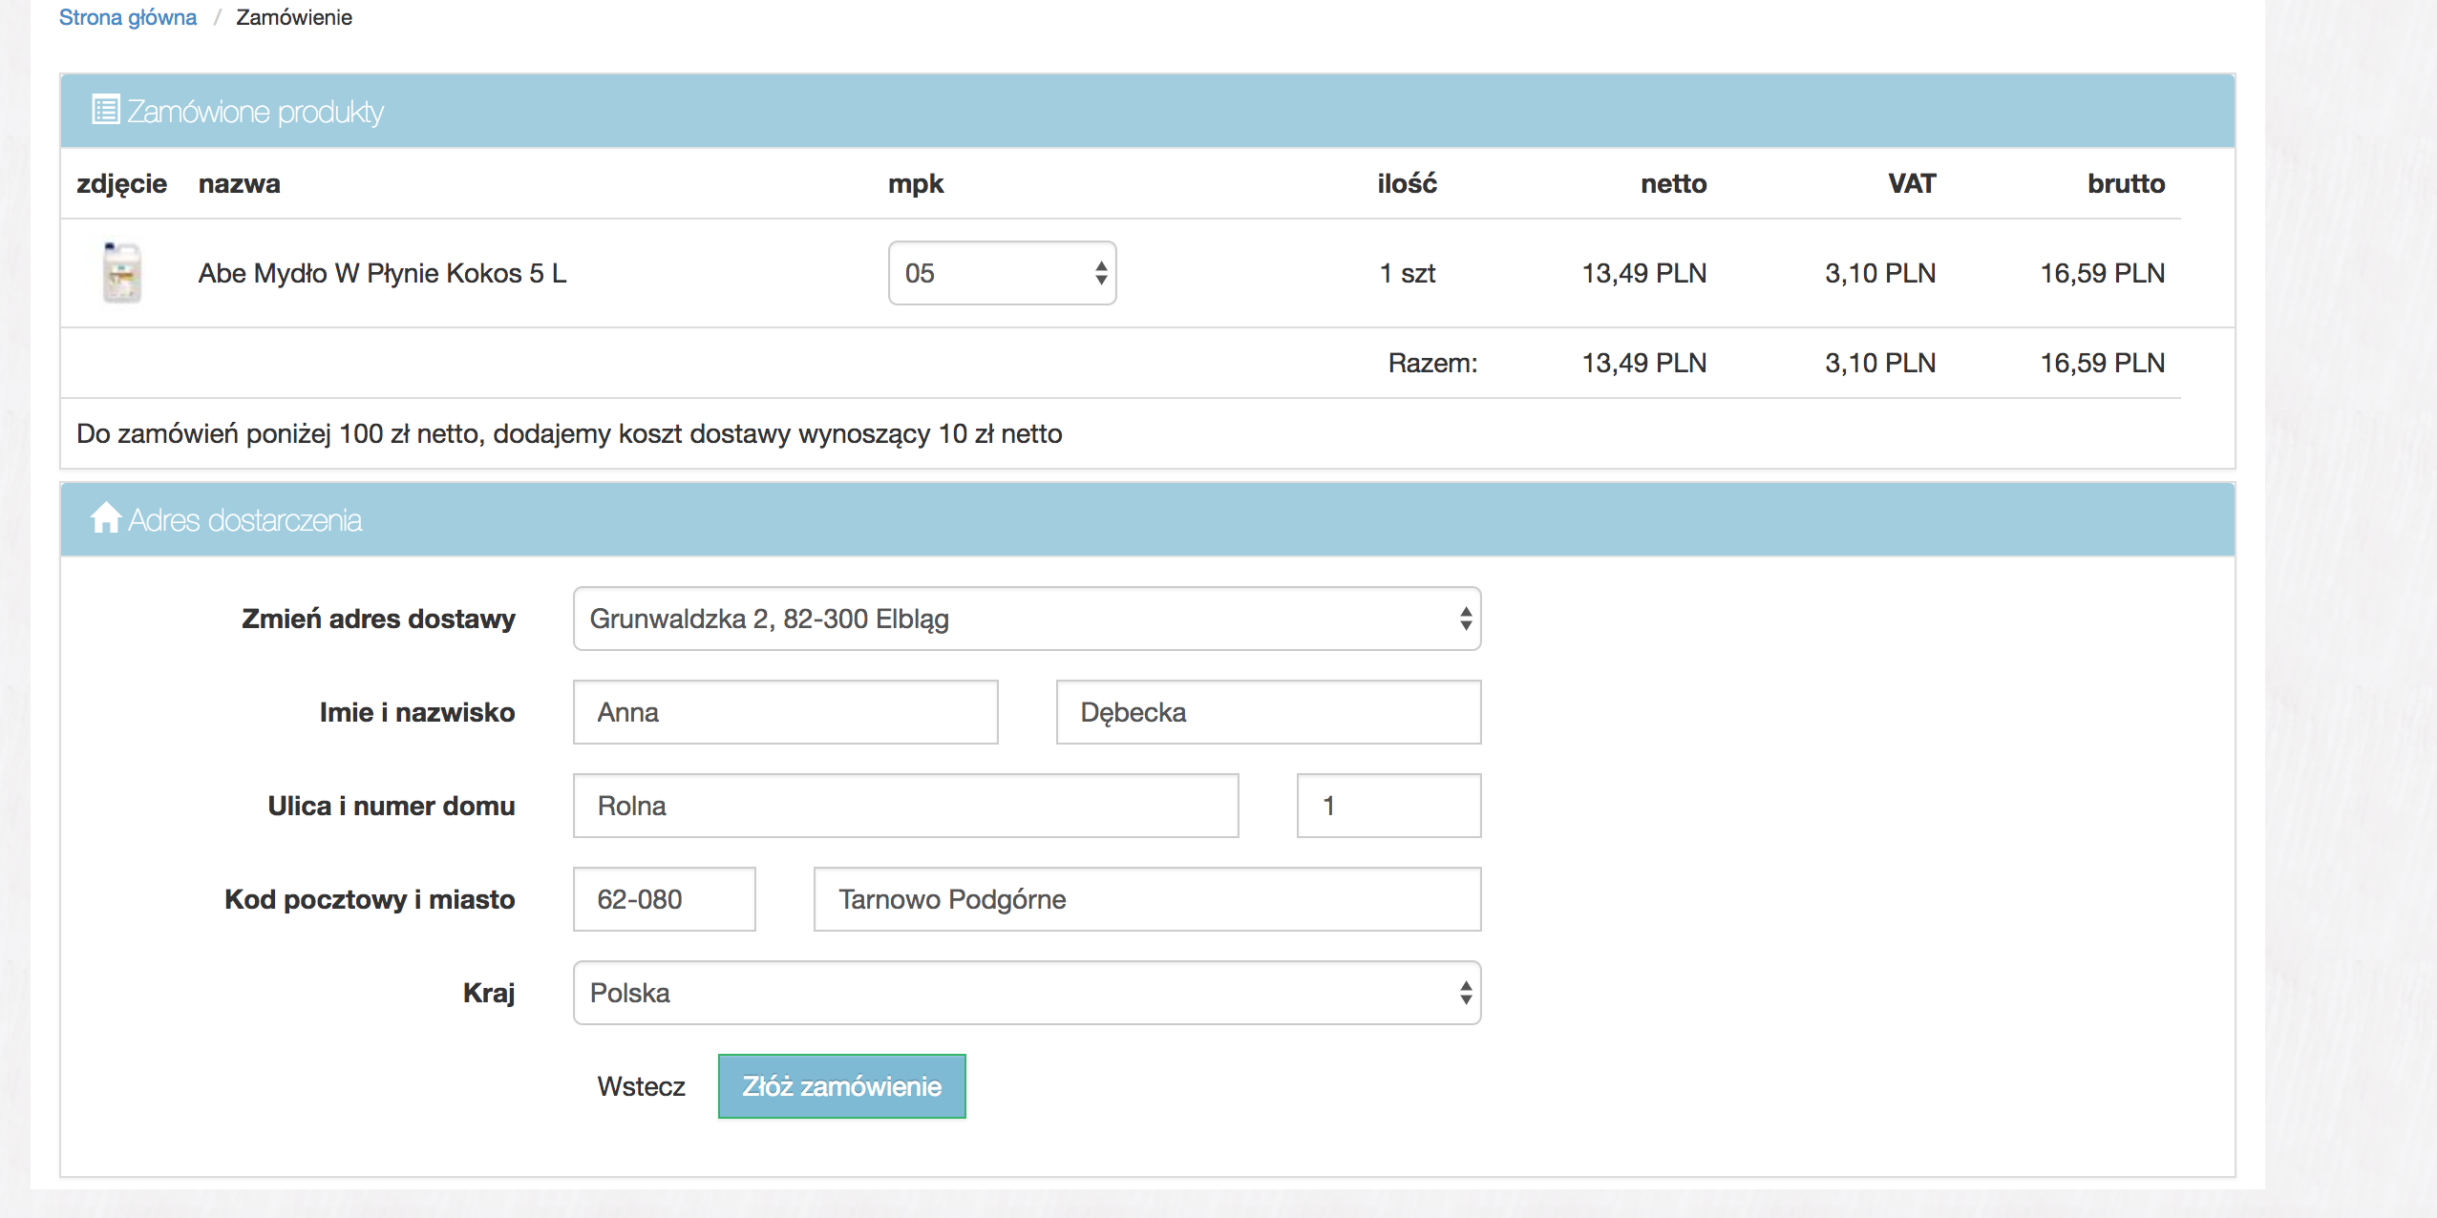Click the soap product thumbnail image
Viewport: 2437px width, 1218px height.
(122, 273)
